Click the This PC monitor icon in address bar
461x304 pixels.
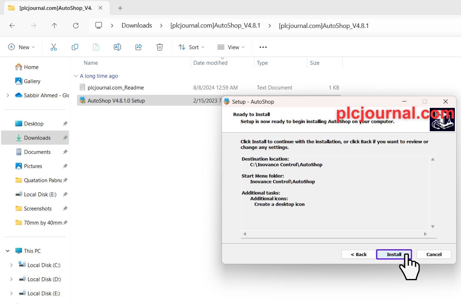click(x=98, y=26)
